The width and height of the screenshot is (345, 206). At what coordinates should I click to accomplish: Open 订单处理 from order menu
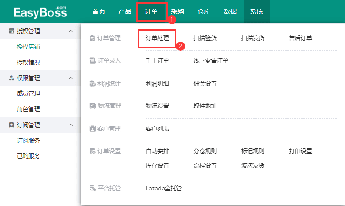coord(157,38)
